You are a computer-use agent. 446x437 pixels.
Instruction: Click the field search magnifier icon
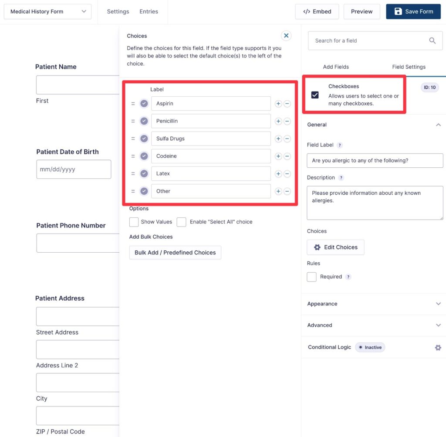point(432,40)
